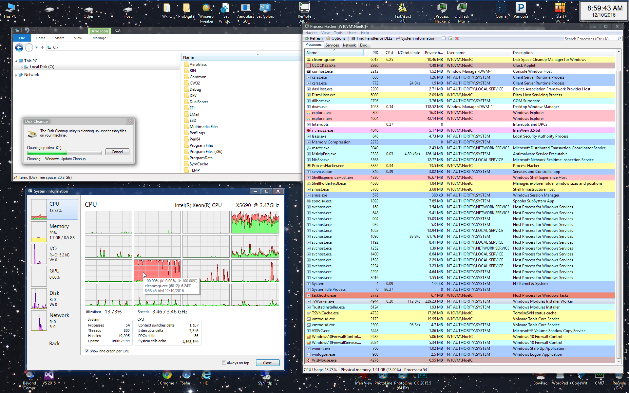The image size is (629, 393).
Task: Open the WordPad desktop shortcut
Action: pos(560,378)
